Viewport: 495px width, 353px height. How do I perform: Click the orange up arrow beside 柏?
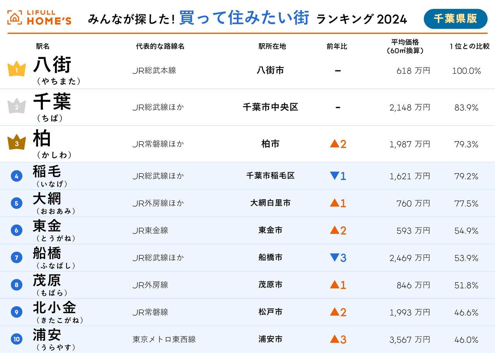[x=335, y=144]
